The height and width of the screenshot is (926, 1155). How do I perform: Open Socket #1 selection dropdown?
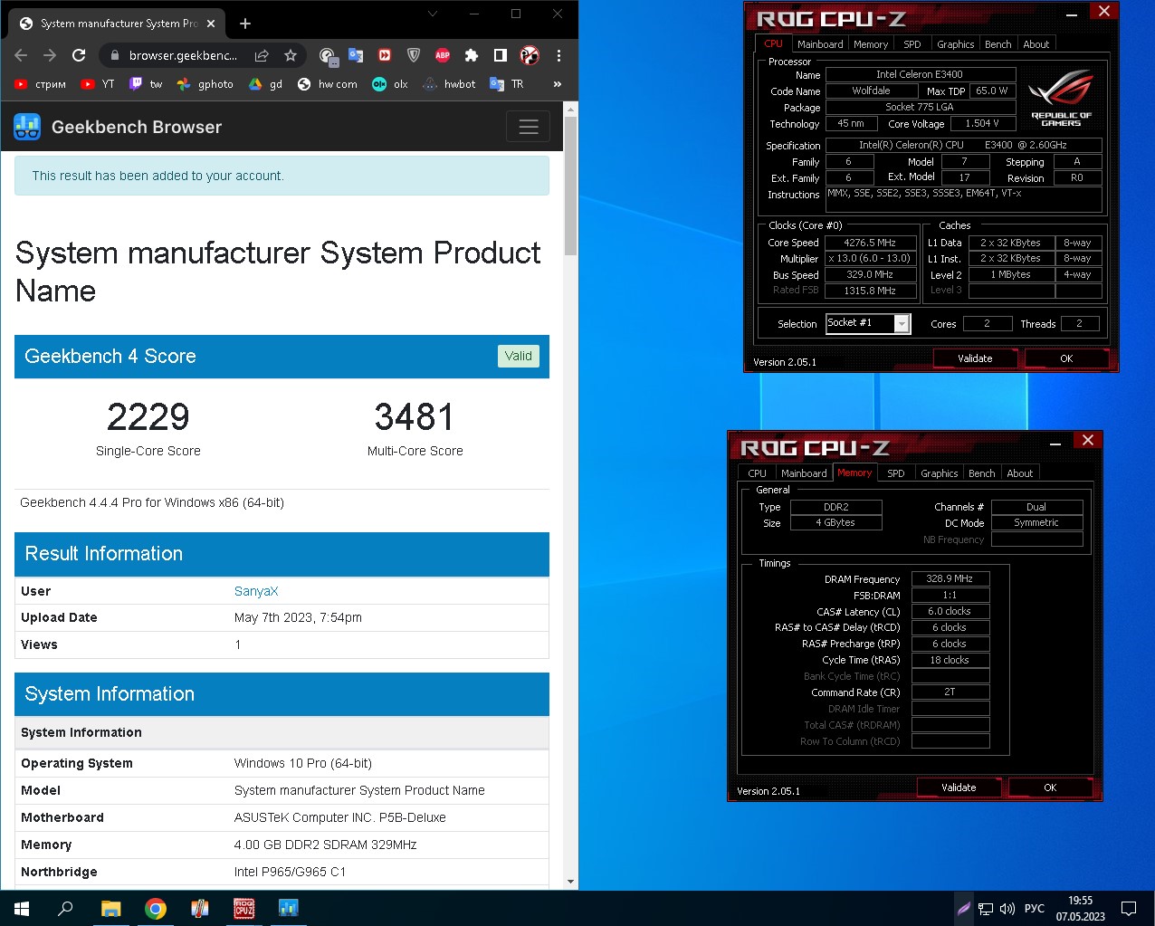868,323
